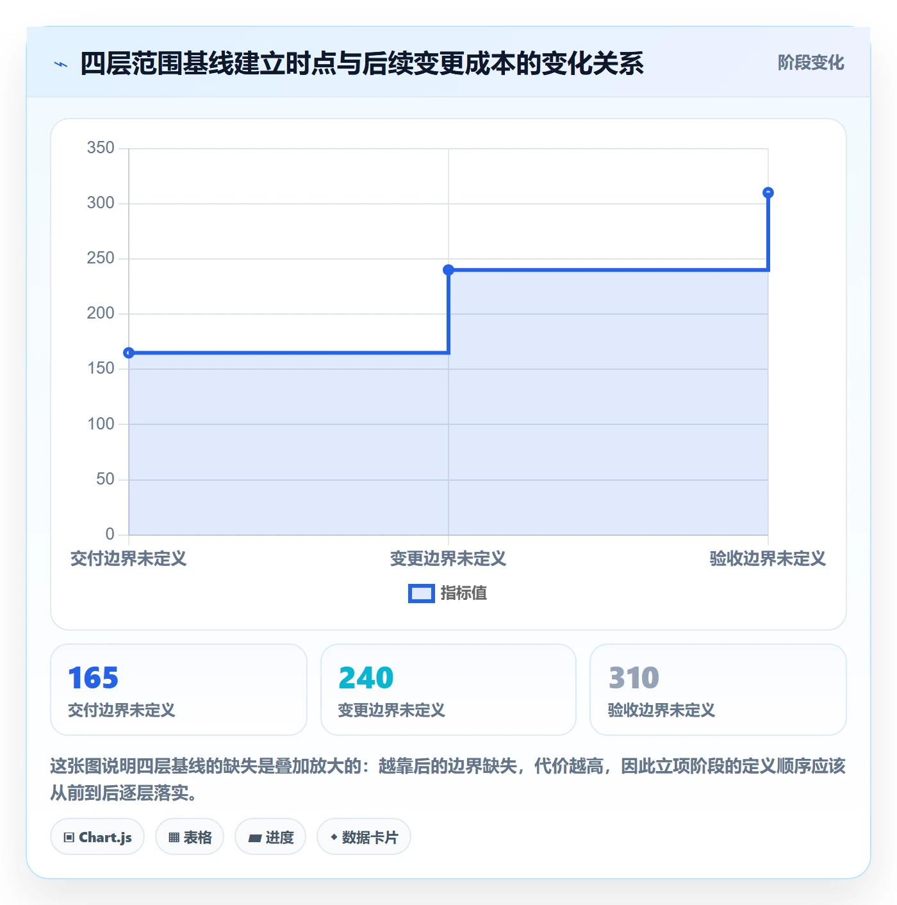Click the y-axis value 150
This screenshot has width=897, height=905.
101,369
